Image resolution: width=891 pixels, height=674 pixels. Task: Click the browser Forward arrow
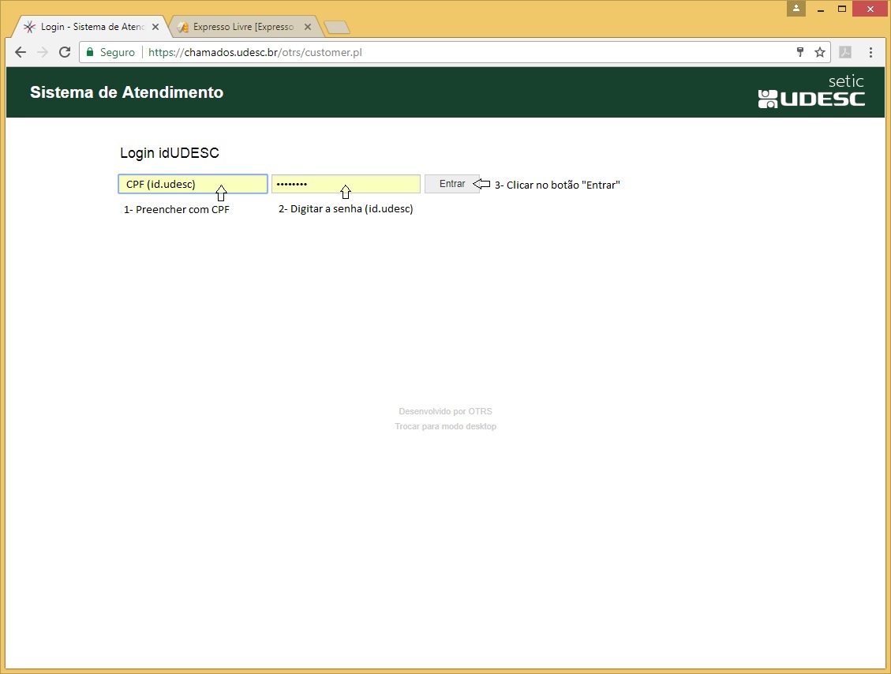(x=43, y=52)
